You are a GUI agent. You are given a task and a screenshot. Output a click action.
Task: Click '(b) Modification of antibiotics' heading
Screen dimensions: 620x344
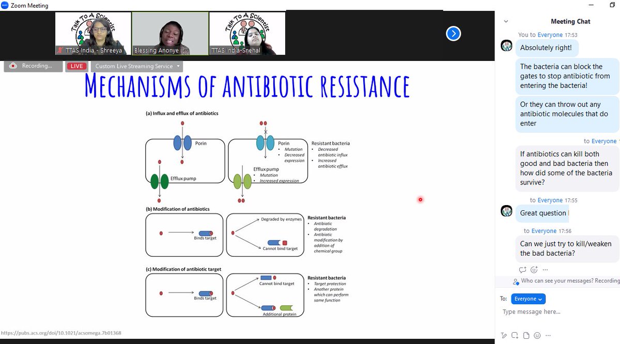click(177, 209)
